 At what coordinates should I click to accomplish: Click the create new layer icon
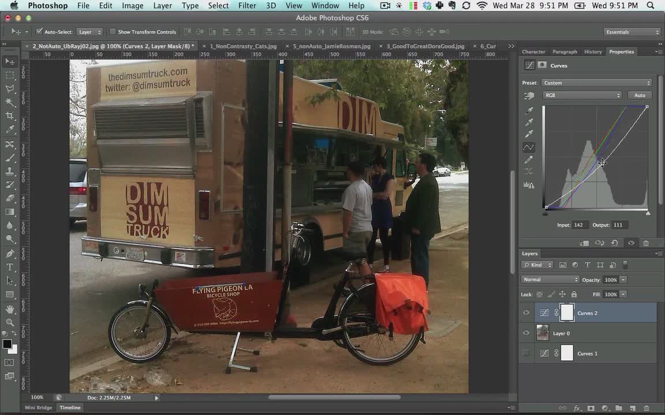[632, 408]
